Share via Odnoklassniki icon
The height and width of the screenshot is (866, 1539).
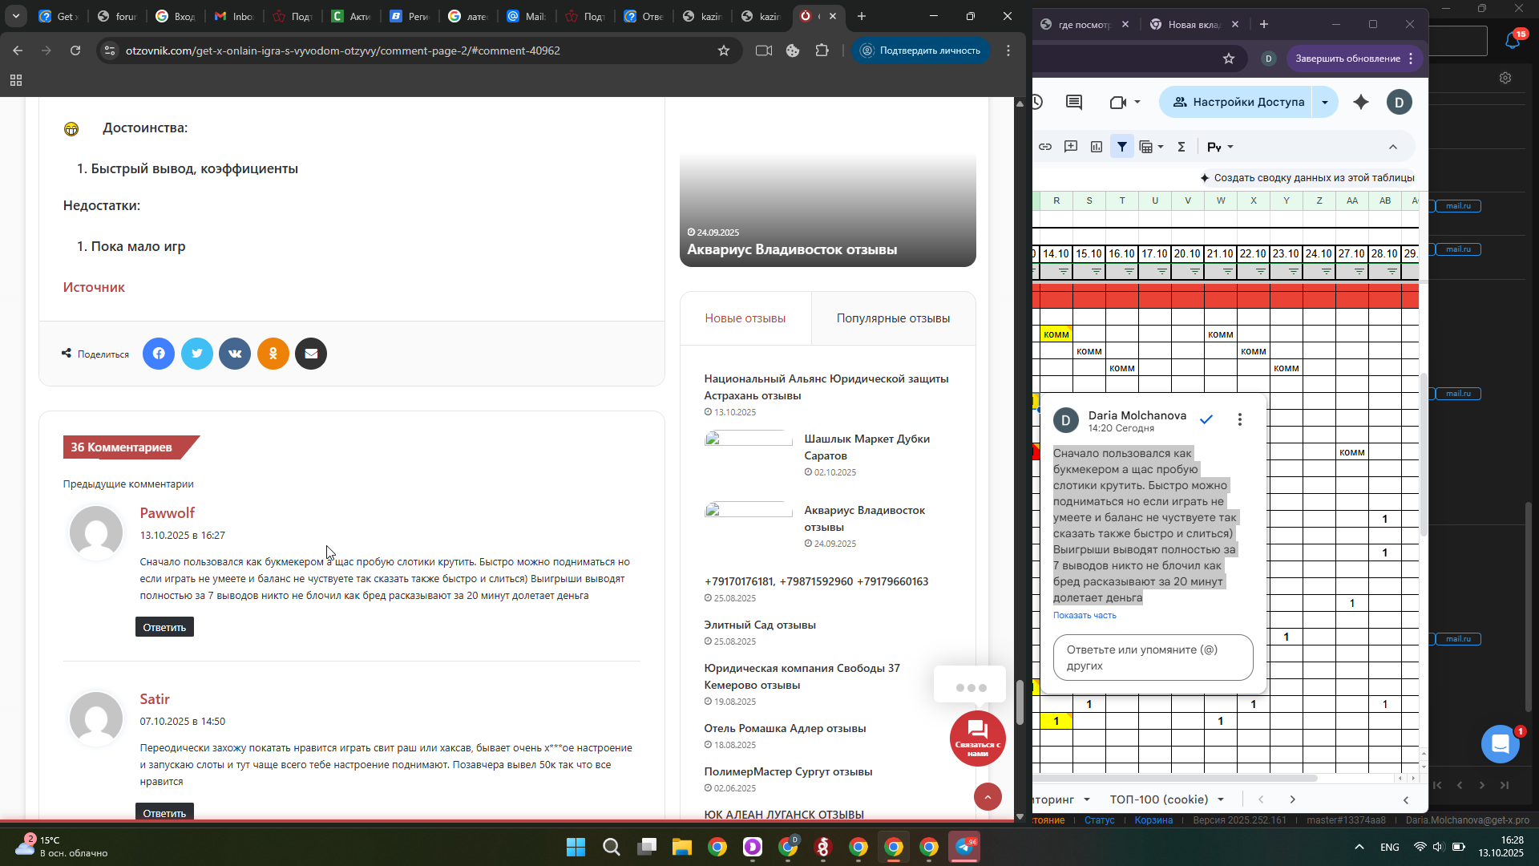[x=273, y=354]
